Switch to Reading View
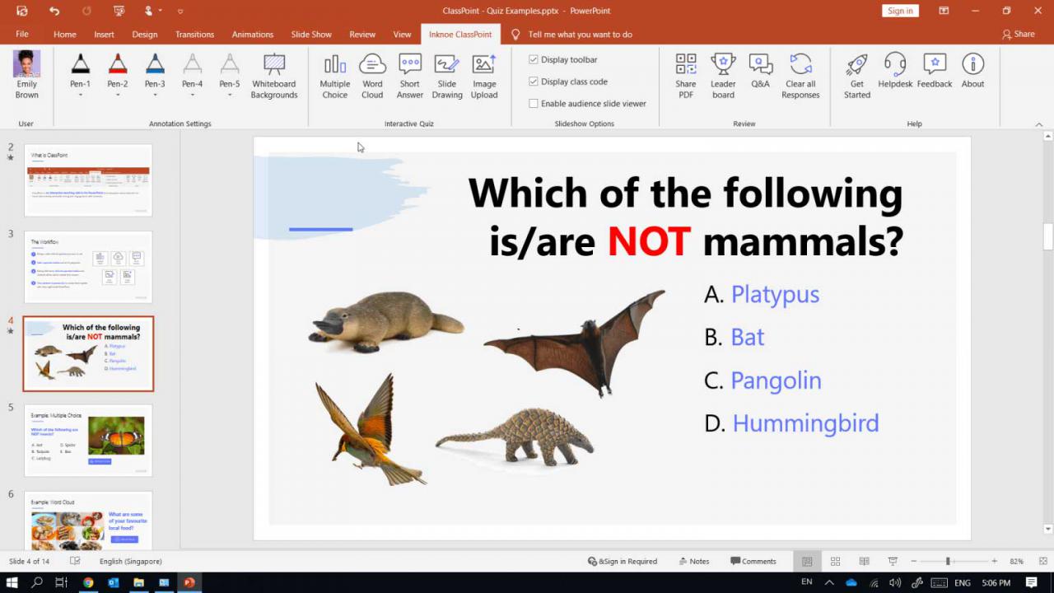 pyautogui.click(x=864, y=561)
